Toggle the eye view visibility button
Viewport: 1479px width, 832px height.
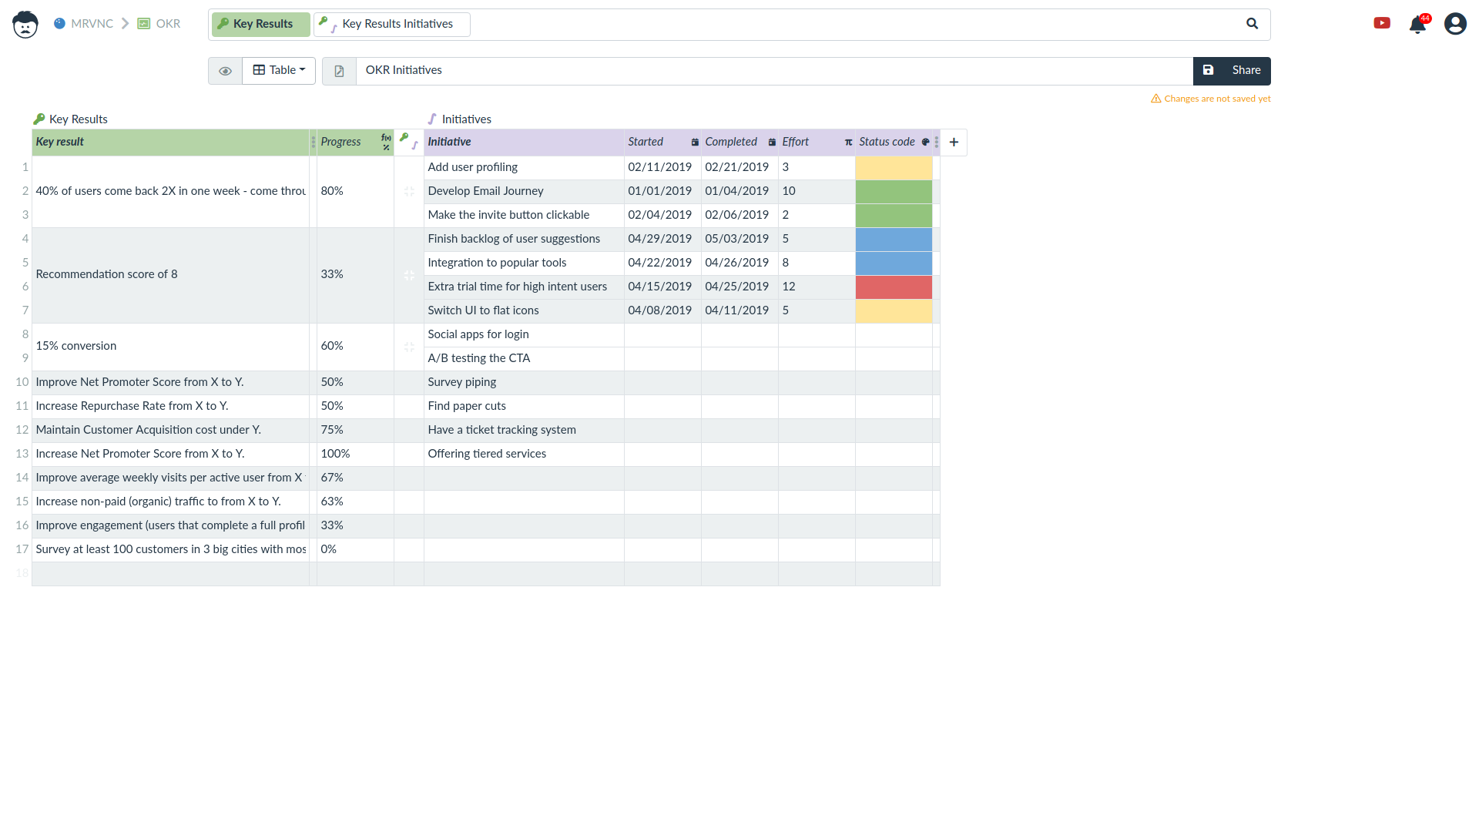click(225, 71)
